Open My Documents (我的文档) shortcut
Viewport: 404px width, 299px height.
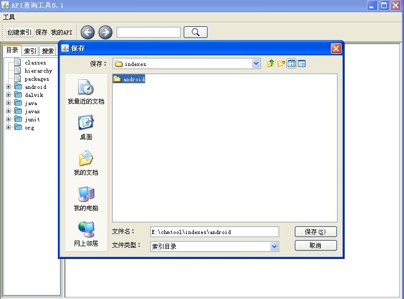[86, 163]
